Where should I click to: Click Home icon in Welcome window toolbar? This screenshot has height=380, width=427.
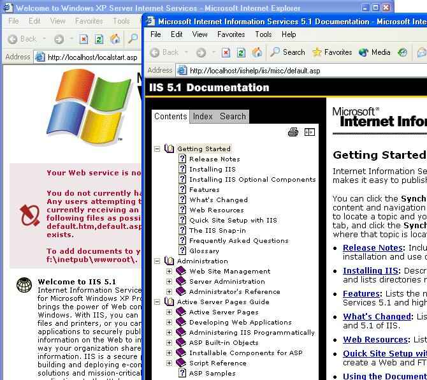115,39
